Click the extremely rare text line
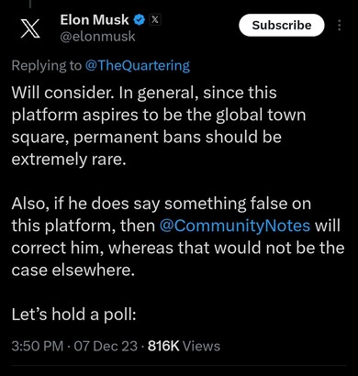 69,160
